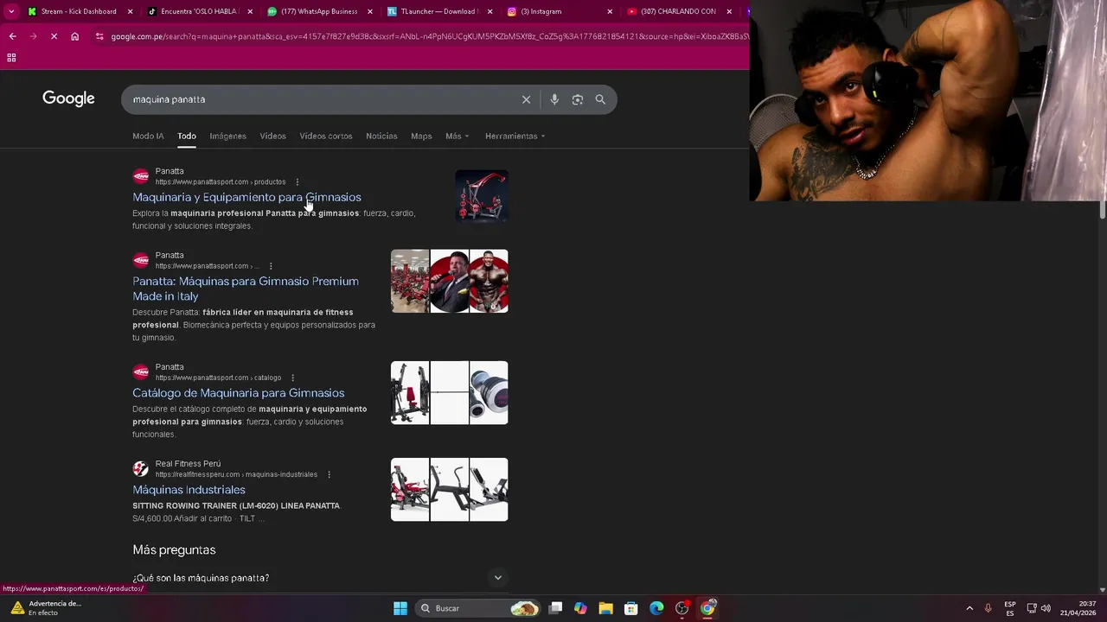This screenshot has height=622, width=1107.
Task: Clear the search query with X
Action: pyautogui.click(x=526, y=99)
